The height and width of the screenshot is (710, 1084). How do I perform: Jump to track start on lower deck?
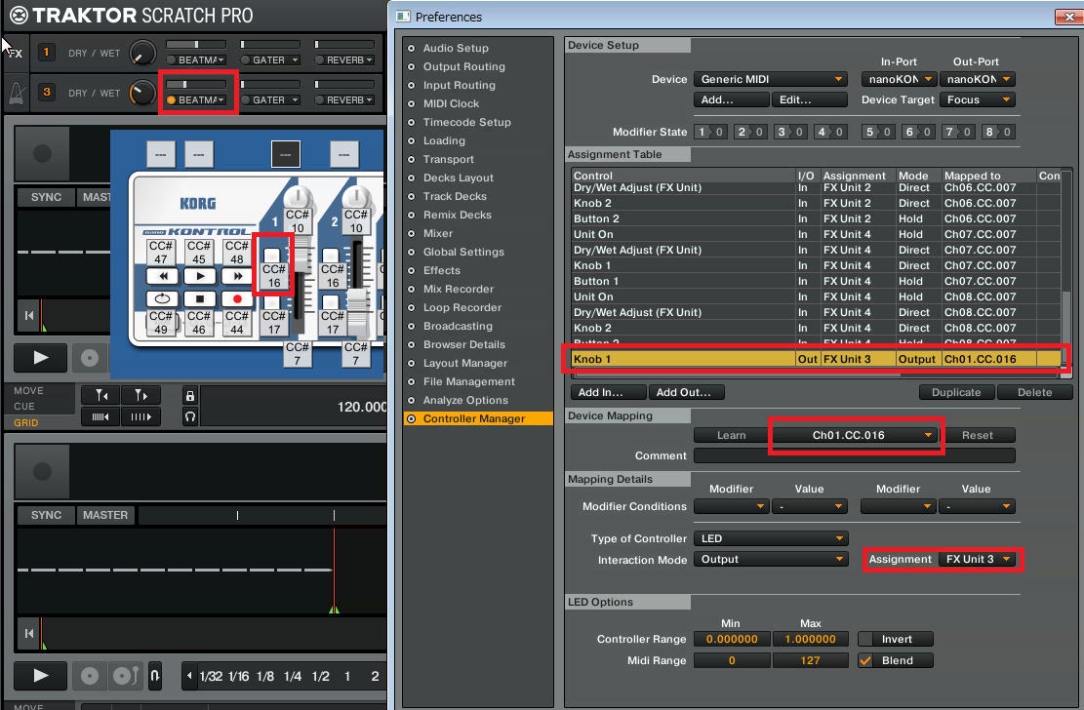(29, 633)
